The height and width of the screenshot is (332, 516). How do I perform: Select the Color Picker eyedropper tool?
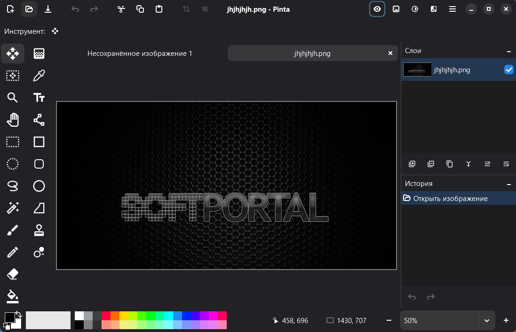39,76
